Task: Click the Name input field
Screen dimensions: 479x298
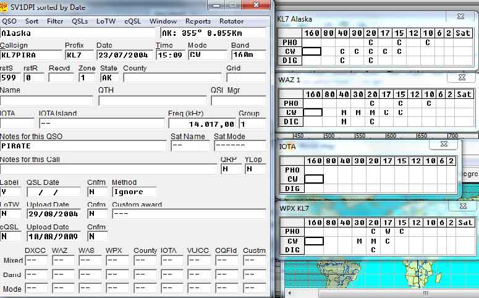Action: 46,101
